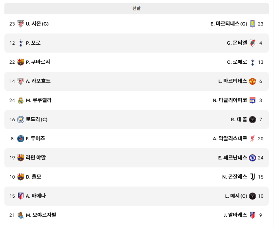Select the R. 데 폴 lineup row
Viewport: 274px width, 228px height.
click(x=137, y=120)
